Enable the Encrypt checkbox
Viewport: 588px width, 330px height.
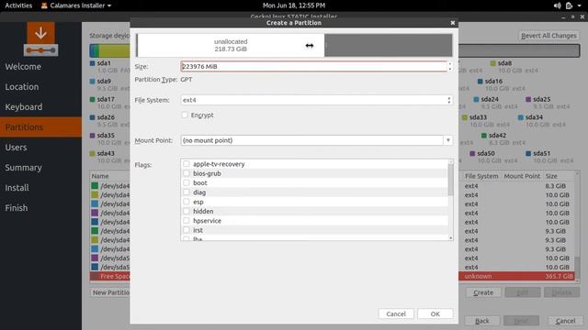pos(185,115)
